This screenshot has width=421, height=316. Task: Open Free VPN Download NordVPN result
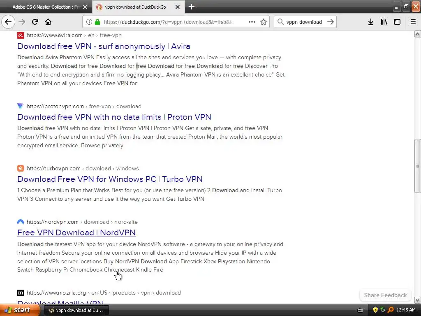click(x=76, y=232)
